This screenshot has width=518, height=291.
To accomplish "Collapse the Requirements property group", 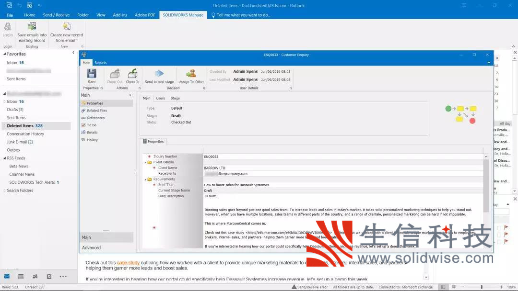I will [145, 179].
